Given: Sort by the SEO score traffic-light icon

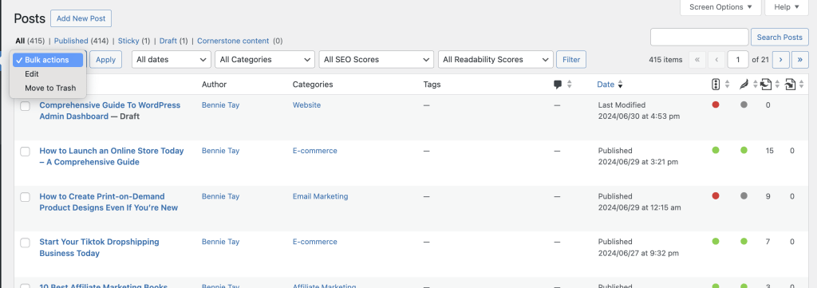Looking at the screenshot, I should point(716,85).
